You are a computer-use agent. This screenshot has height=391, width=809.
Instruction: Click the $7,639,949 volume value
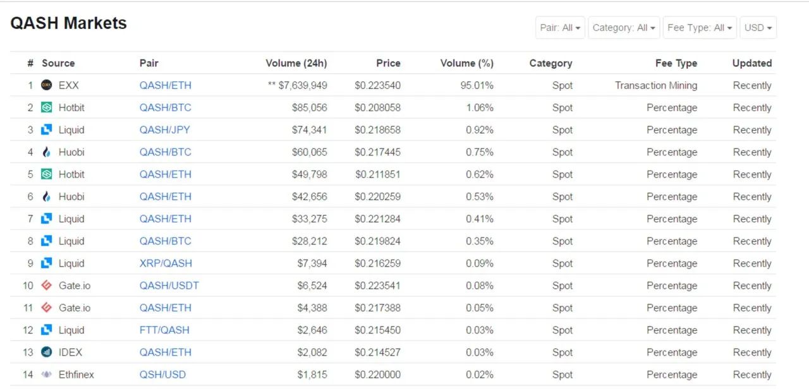(303, 85)
